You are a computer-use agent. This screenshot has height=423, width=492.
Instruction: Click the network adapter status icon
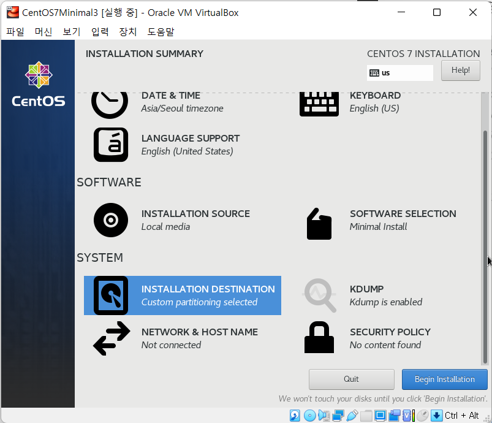[x=338, y=416]
